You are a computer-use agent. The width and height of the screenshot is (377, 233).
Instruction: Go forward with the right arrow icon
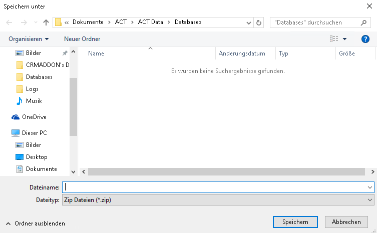click(24, 22)
